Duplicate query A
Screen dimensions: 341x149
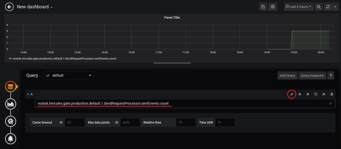[x=316, y=94]
